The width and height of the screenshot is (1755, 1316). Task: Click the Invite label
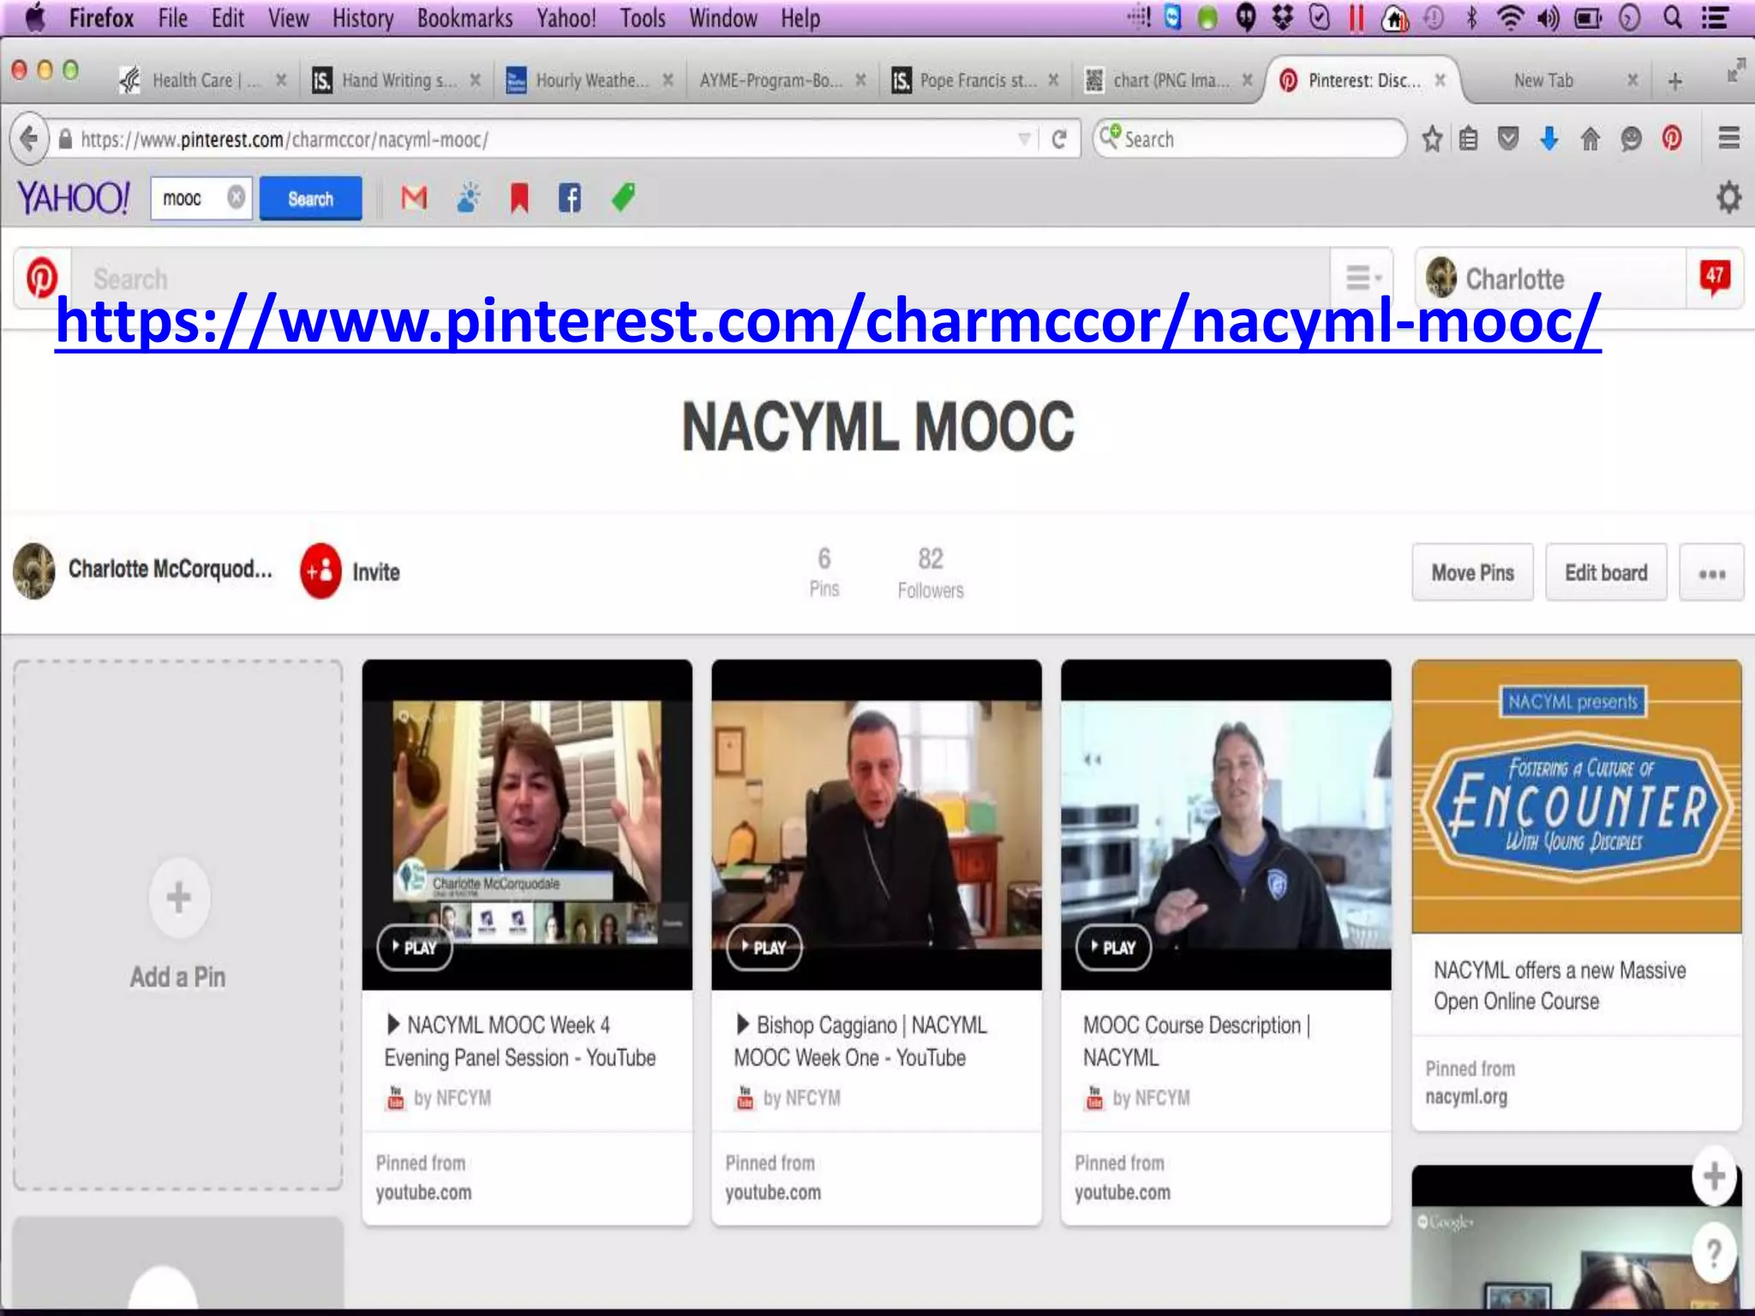click(375, 572)
